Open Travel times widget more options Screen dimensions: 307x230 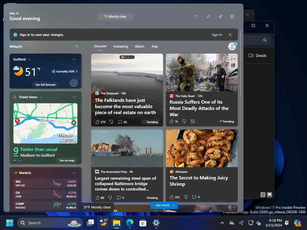(74, 97)
